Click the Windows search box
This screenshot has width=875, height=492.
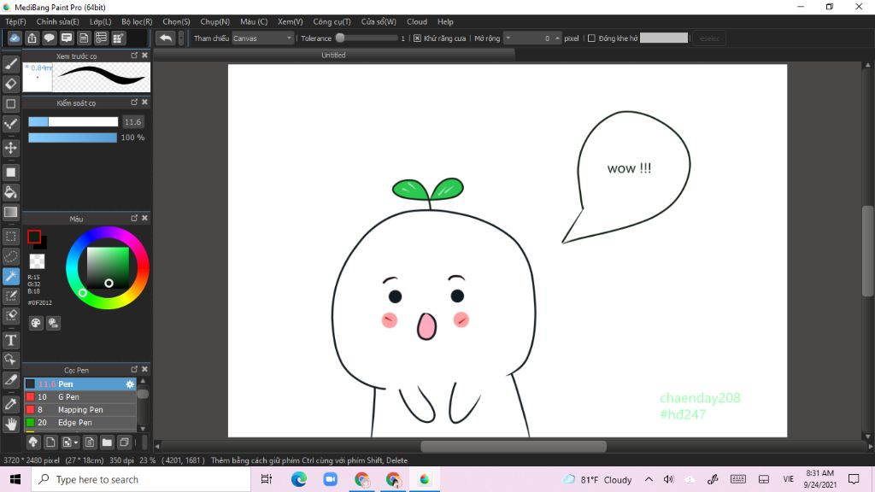point(141,479)
